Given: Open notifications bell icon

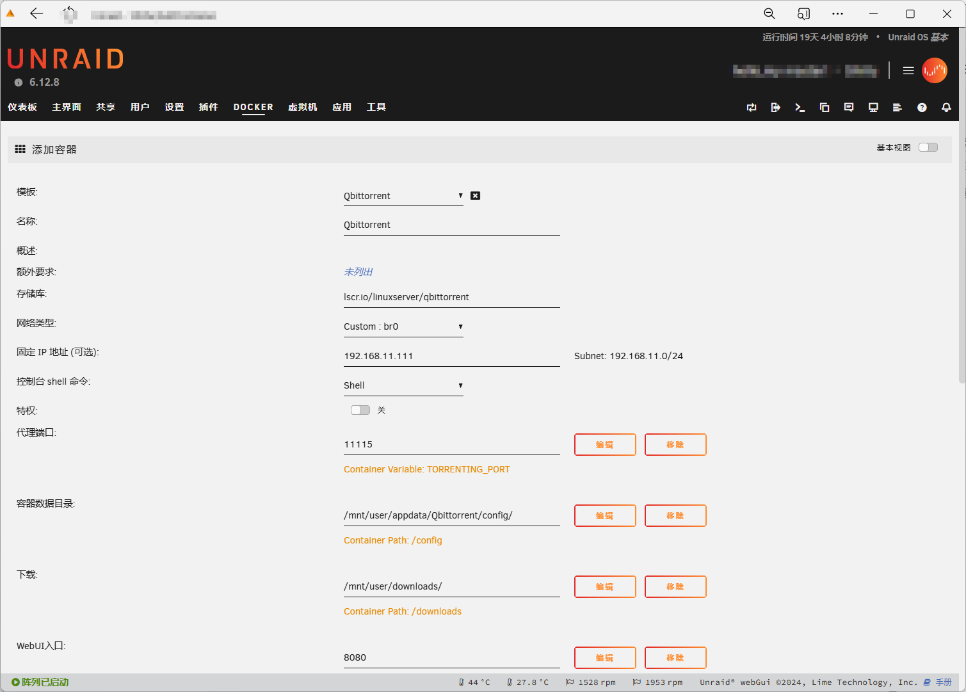Looking at the screenshot, I should tap(946, 108).
